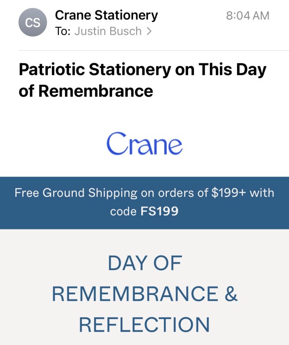Tap the word "Patriotic" in the subject
Image resolution: width=289 pixels, height=345 pixels.
point(51,70)
